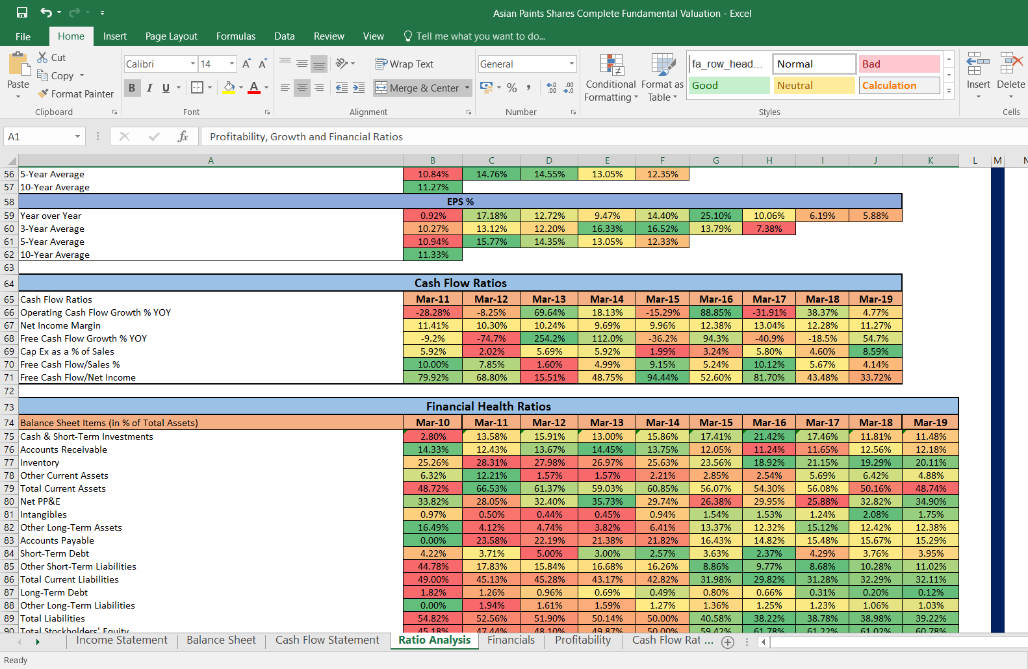Click the New Sheet plus icon
Viewport: 1028px width, 669px height.
coord(728,642)
